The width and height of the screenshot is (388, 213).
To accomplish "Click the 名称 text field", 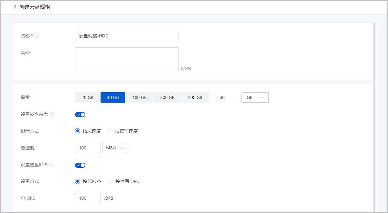I will tap(126, 36).
